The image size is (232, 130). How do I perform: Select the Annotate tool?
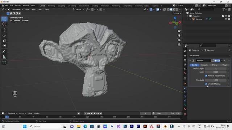(x=4, y=51)
